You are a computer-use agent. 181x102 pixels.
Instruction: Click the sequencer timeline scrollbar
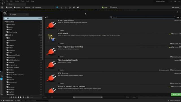coord(88,97)
